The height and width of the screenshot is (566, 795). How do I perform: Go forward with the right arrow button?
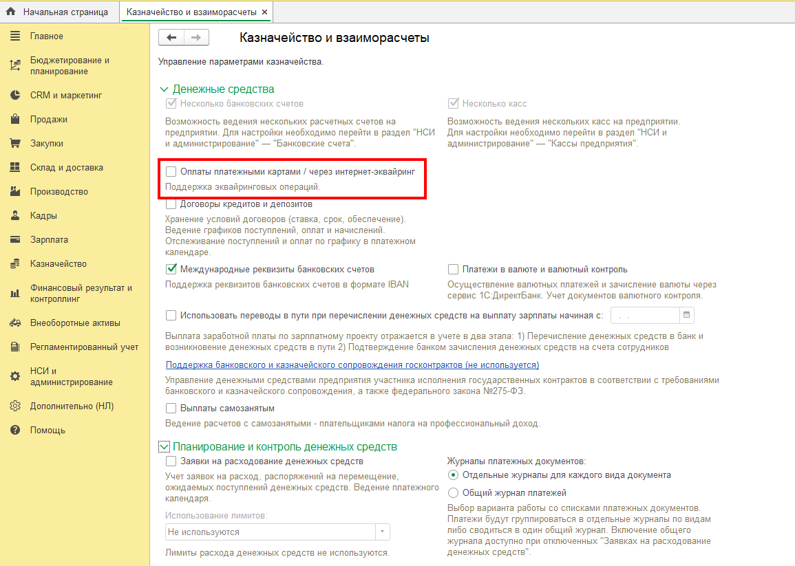click(x=196, y=38)
